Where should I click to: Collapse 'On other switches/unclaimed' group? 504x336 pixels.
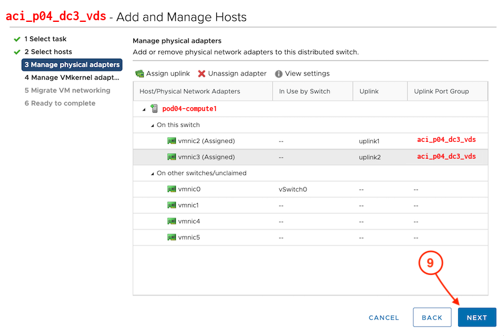(152, 174)
